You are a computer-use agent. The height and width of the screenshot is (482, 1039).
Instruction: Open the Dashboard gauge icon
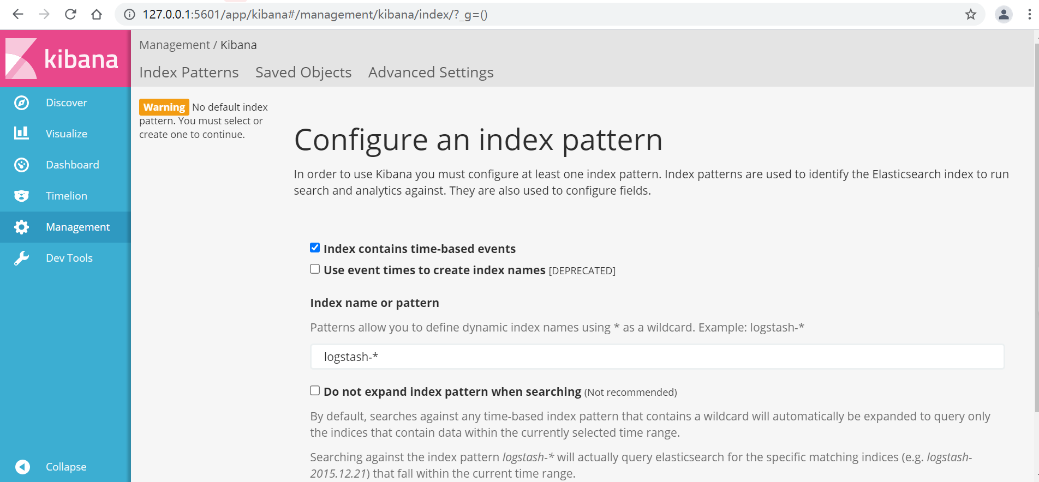click(21, 165)
